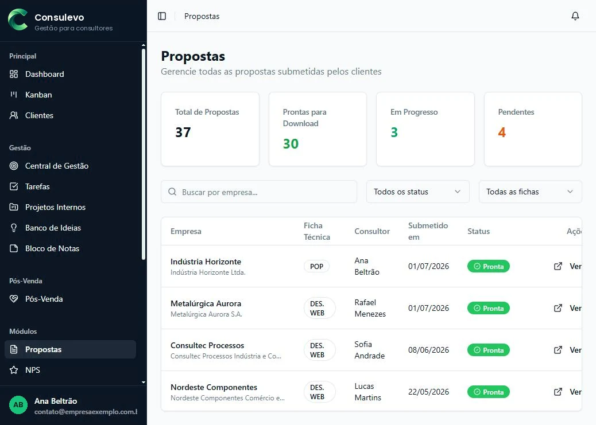The height and width of the screenshot is (425, 596).
Task: Open the Todos os status dropdown
Action: [418, 192]
